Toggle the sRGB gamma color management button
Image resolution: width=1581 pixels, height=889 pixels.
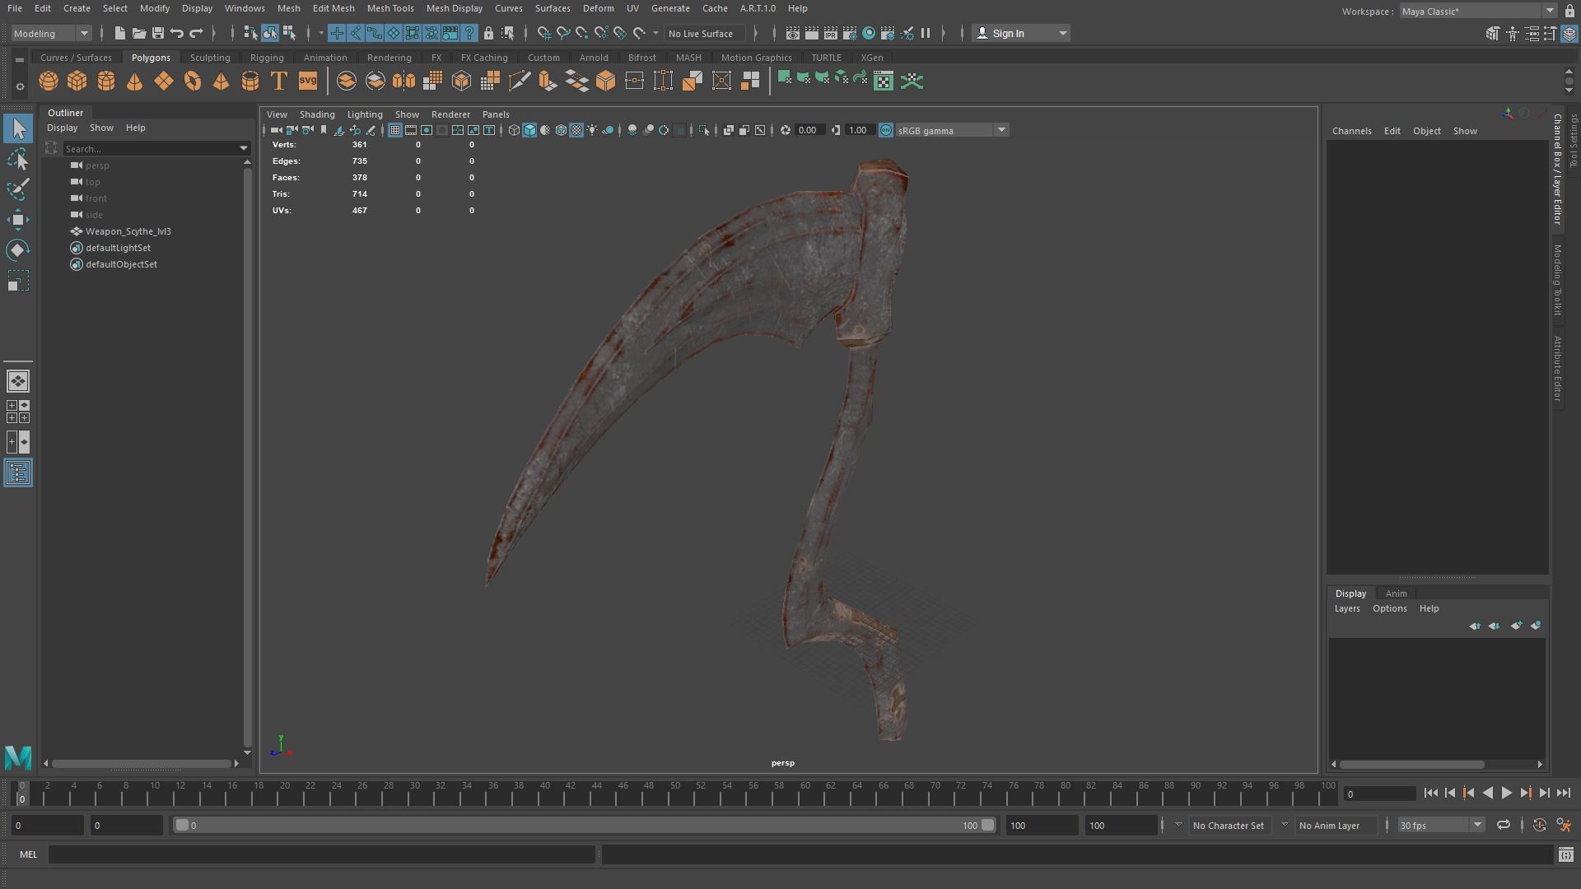[886, 130]
